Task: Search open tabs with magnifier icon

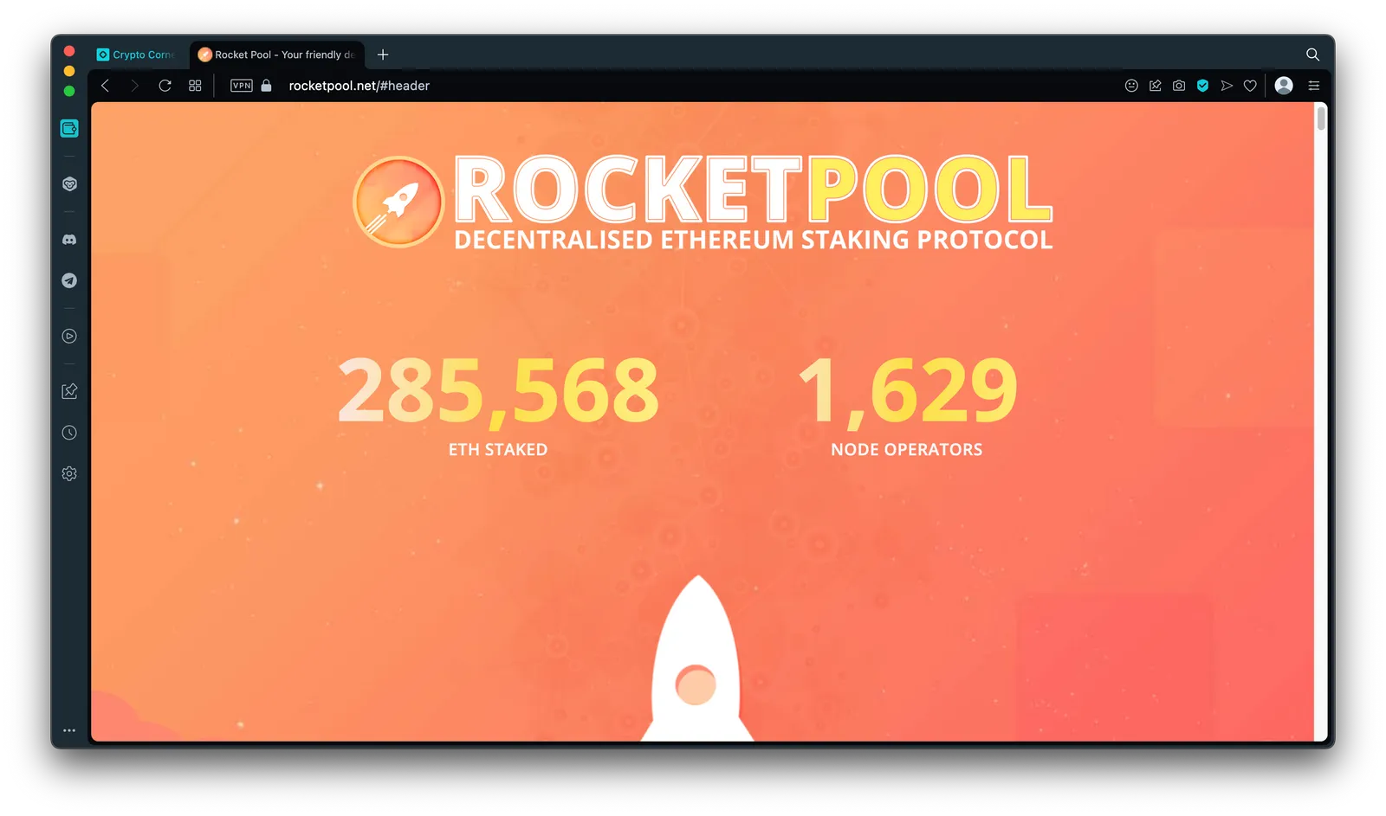Action: [1313, 55]
